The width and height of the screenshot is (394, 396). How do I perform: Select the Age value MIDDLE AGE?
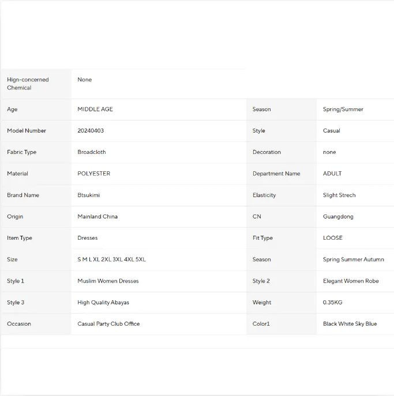coord(95,109)
